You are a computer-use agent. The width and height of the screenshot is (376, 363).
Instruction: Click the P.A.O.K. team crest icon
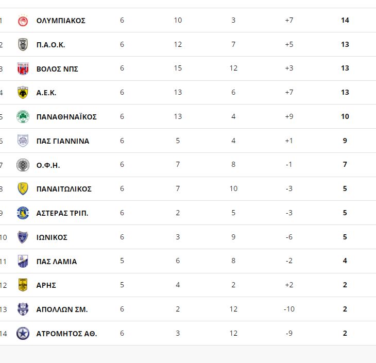(23, 45)
